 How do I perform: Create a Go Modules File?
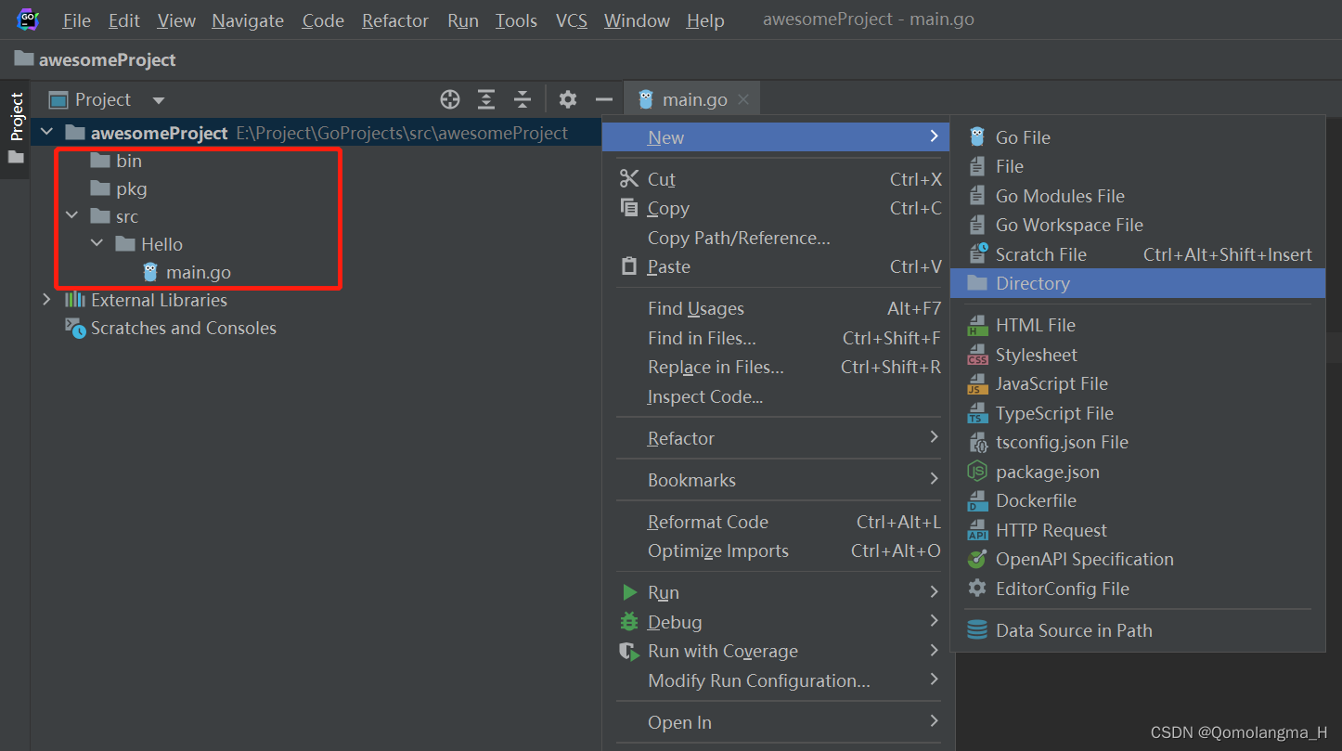(1138, 196)
